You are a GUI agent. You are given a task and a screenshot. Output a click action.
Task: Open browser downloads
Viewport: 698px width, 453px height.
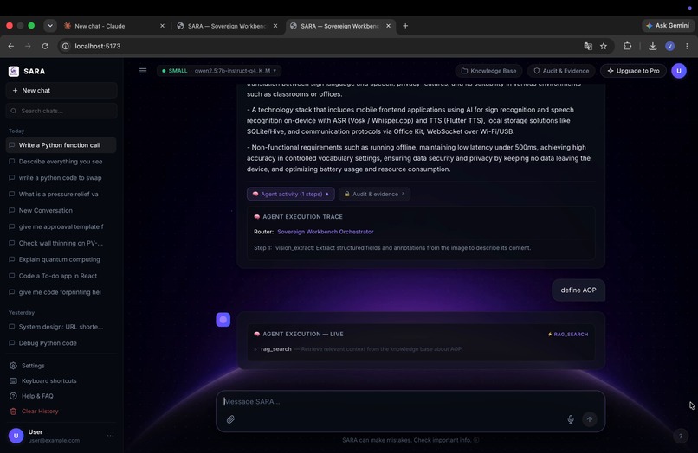click(653, 46)
